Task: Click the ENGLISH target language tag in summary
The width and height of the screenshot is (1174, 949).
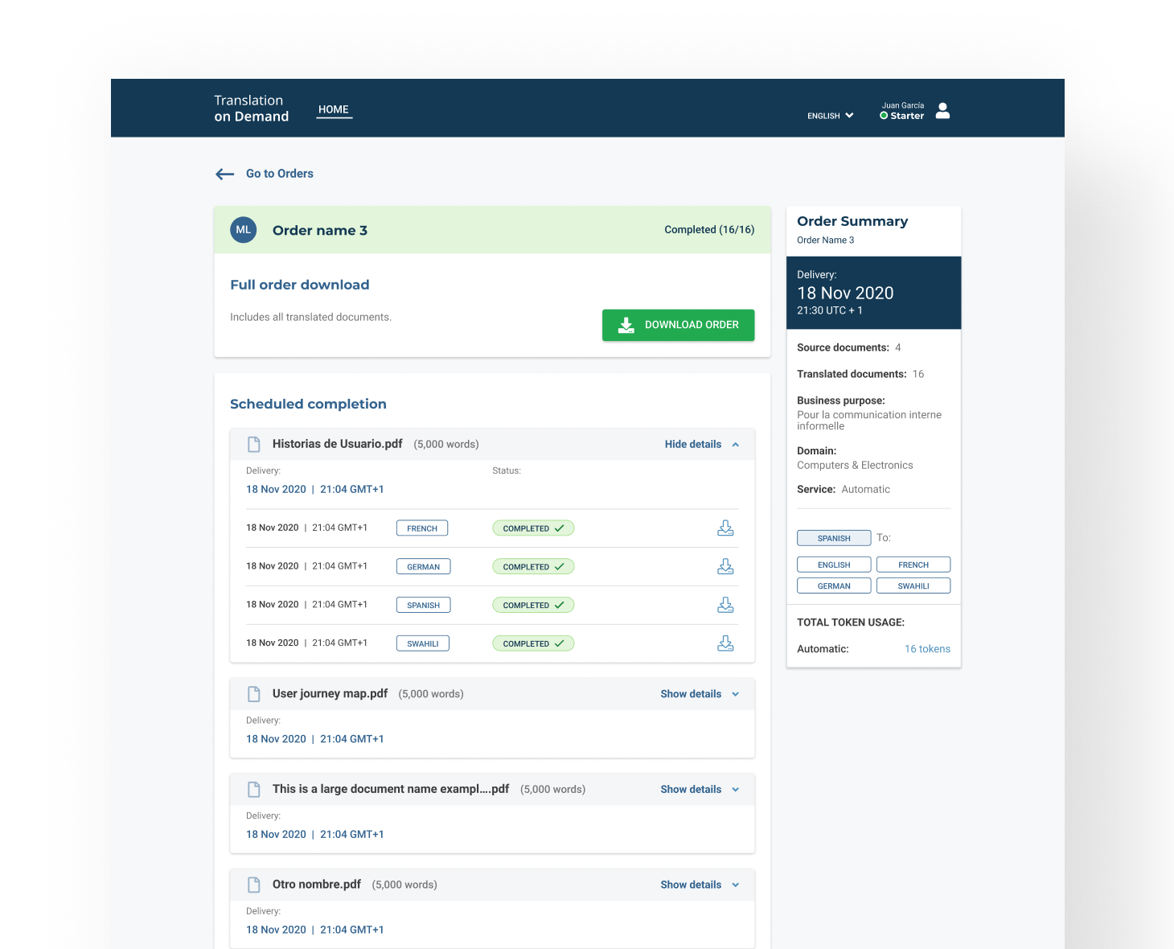Action: [834, 565]
